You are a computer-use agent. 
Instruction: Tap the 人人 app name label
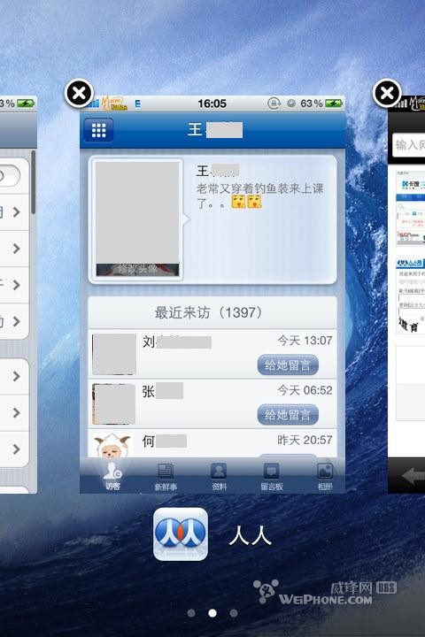point(250,535)
